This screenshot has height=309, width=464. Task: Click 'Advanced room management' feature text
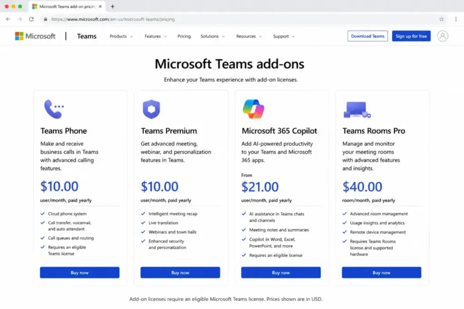(379, 214)
